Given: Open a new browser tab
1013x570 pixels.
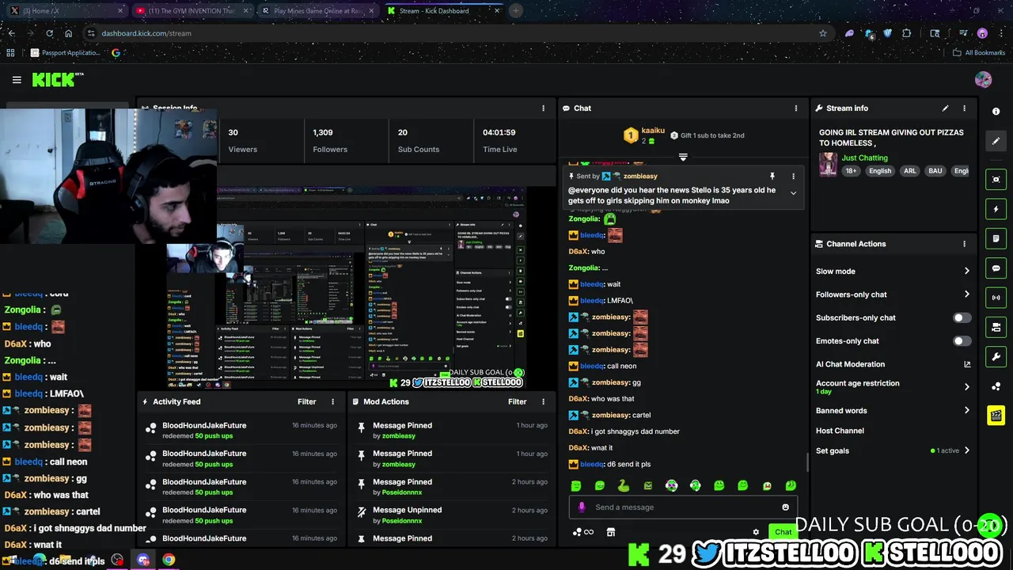Looking at the screenshot, I should point(516,11).
